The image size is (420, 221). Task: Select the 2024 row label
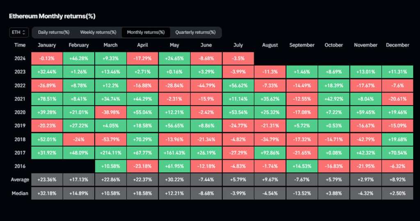[20, 58]
